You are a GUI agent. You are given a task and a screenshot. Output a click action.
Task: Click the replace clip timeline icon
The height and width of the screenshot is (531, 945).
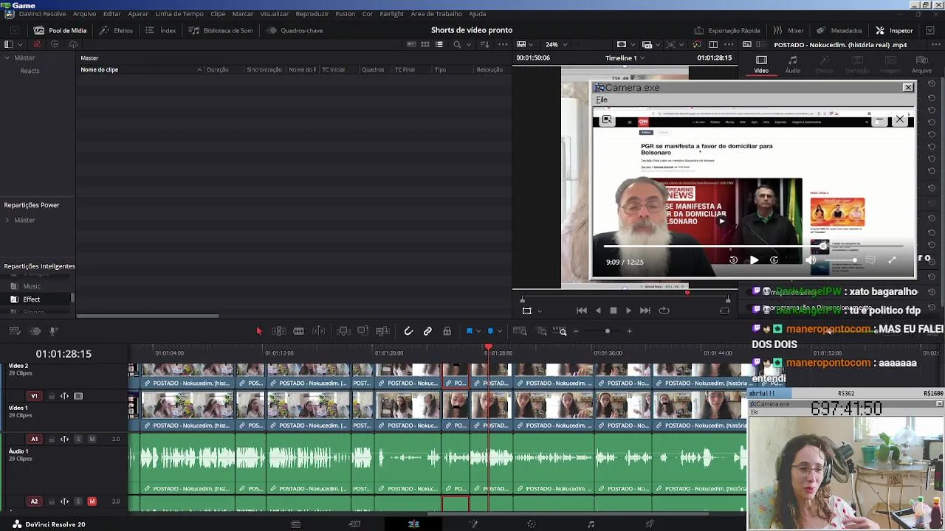382,331
